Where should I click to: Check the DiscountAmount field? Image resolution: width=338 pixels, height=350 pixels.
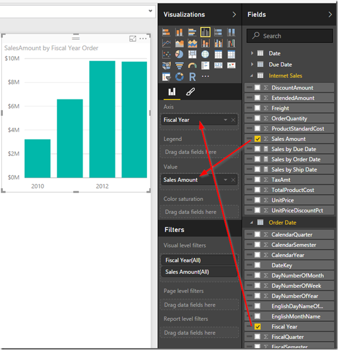coord(257,87)
